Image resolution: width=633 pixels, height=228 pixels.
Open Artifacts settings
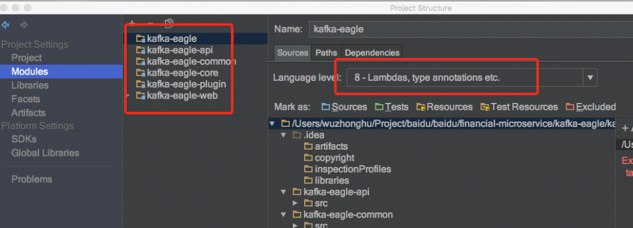coord(28,113)
